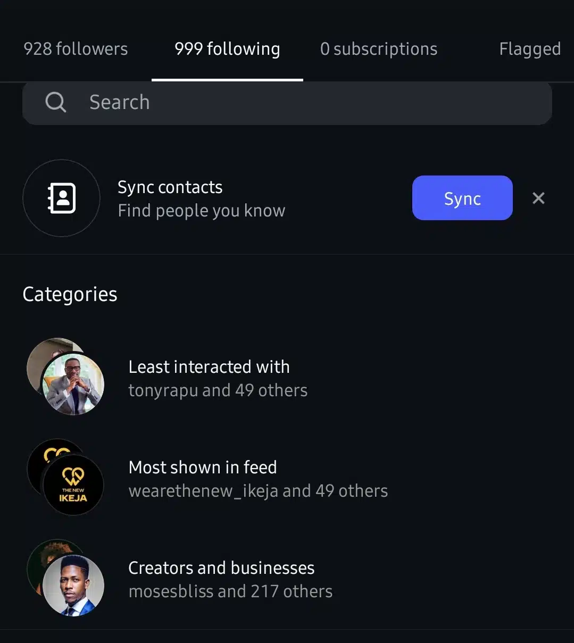The height and width of the screenshot is (643, 574).
Task: Dismiss the Sync contacts suggestion
Action: click(x=538, y=198)
